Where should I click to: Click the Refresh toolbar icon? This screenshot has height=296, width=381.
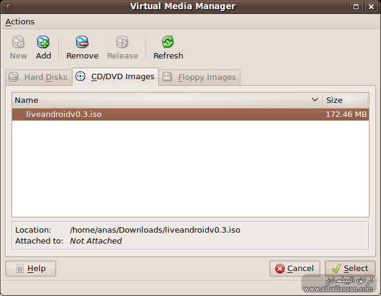168,48
